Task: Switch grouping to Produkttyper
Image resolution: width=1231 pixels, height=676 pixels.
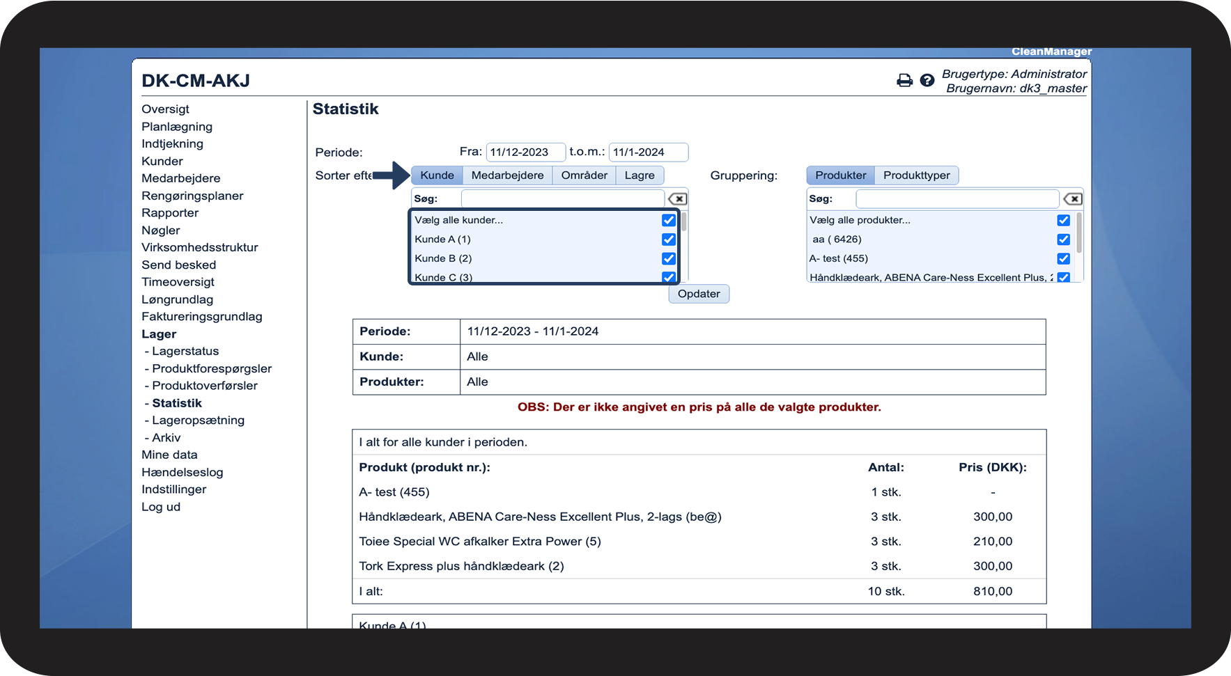Action: 916,175
